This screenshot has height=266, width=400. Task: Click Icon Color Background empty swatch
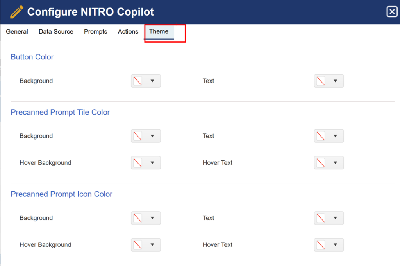tap(138, 218)
